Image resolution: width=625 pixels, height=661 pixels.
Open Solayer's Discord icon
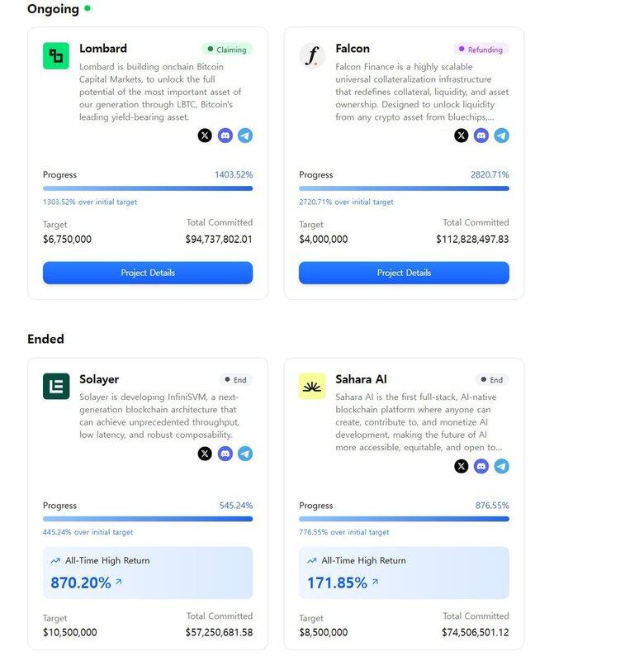click(x=225, y=454)
